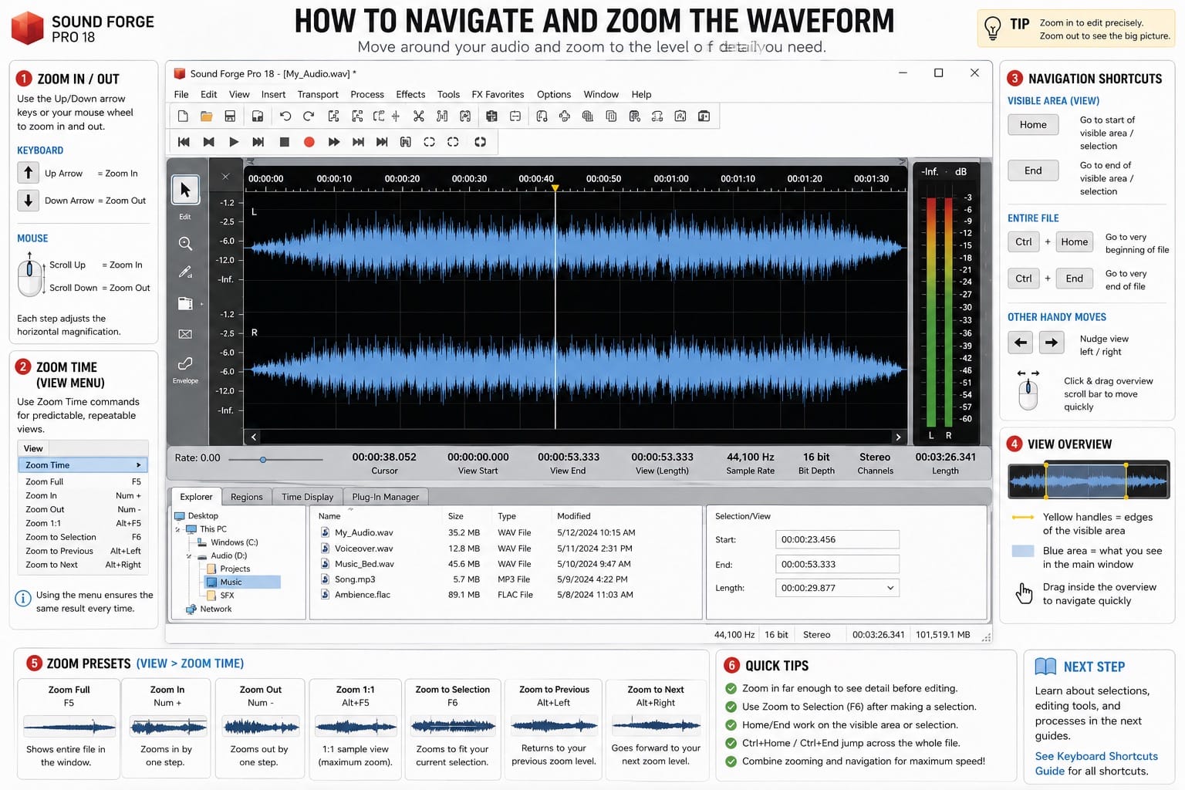Click the lightbulb Tip icon at top right
The image size is (1185, 790).
[993, 29]
